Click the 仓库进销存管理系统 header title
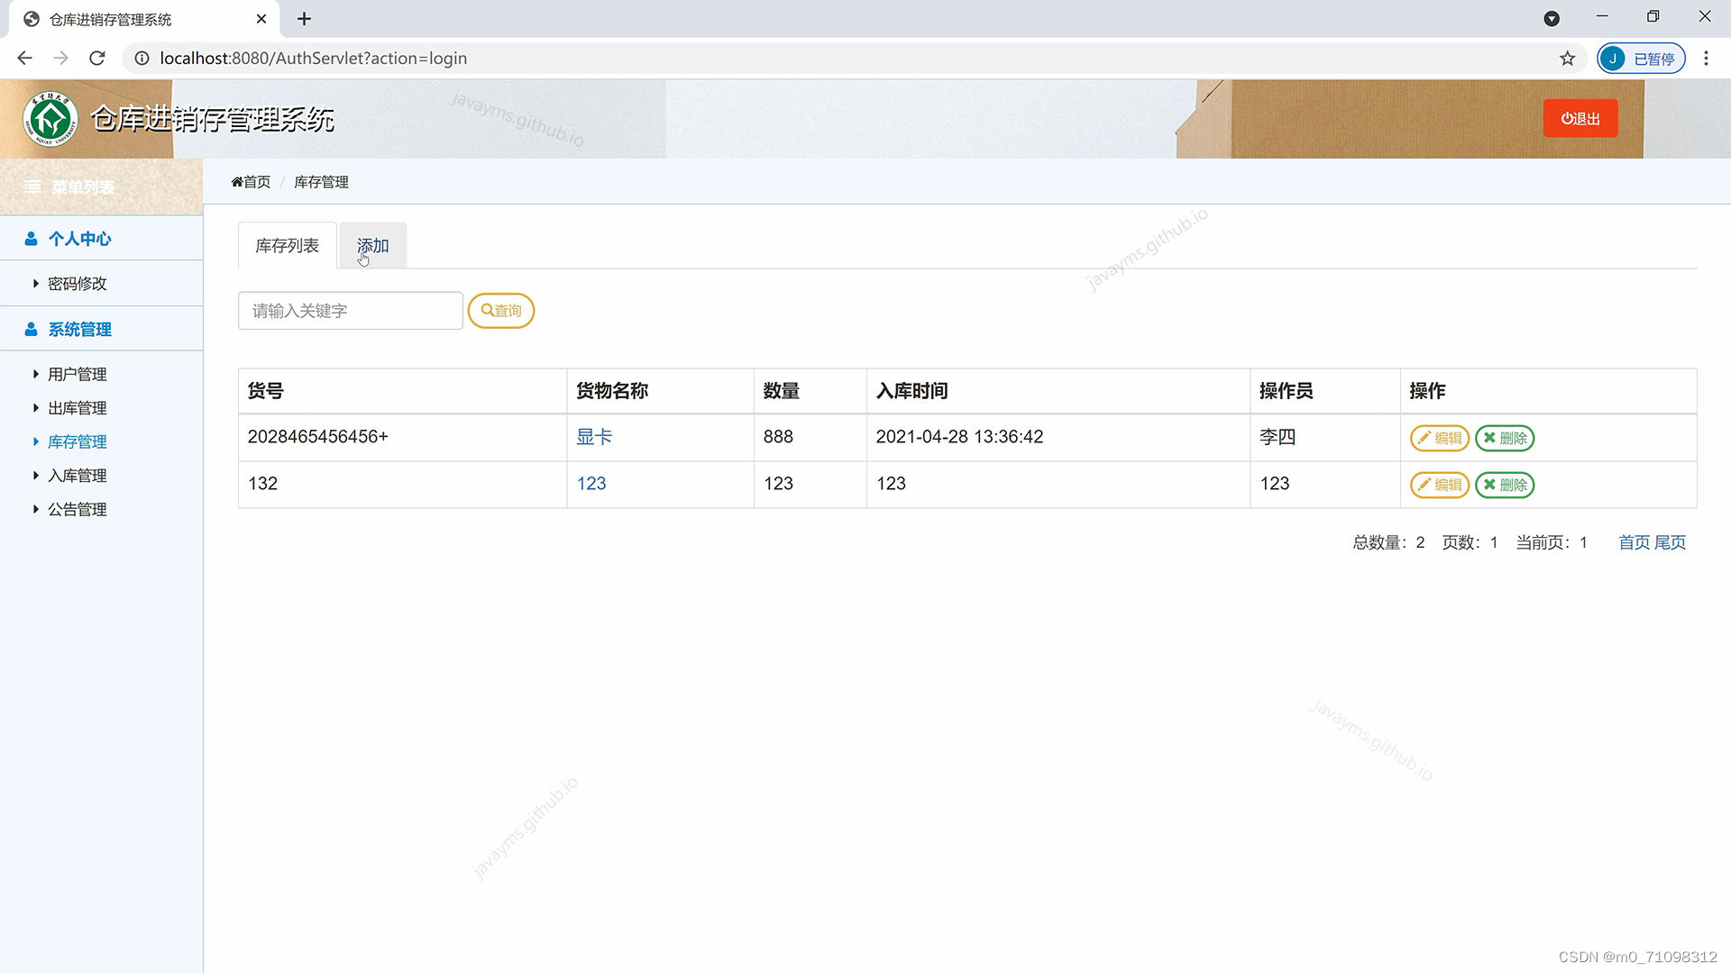 [x=213, y=119]
